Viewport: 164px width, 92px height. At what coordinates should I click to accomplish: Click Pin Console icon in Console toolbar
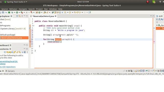146,71
